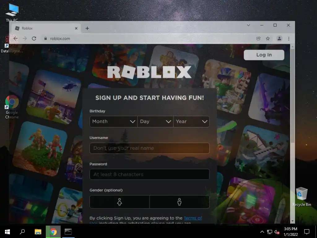Click the 'Gender (optional)' label
This screenshot has height=238, width=317.
pos(106,190)
